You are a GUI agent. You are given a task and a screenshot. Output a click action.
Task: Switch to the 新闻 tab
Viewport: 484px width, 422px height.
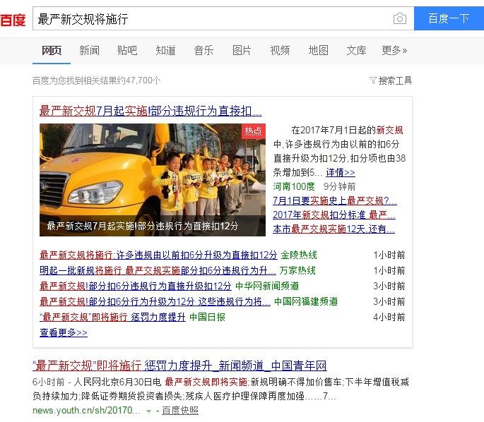pyautogui.click(x=89, y=50)
